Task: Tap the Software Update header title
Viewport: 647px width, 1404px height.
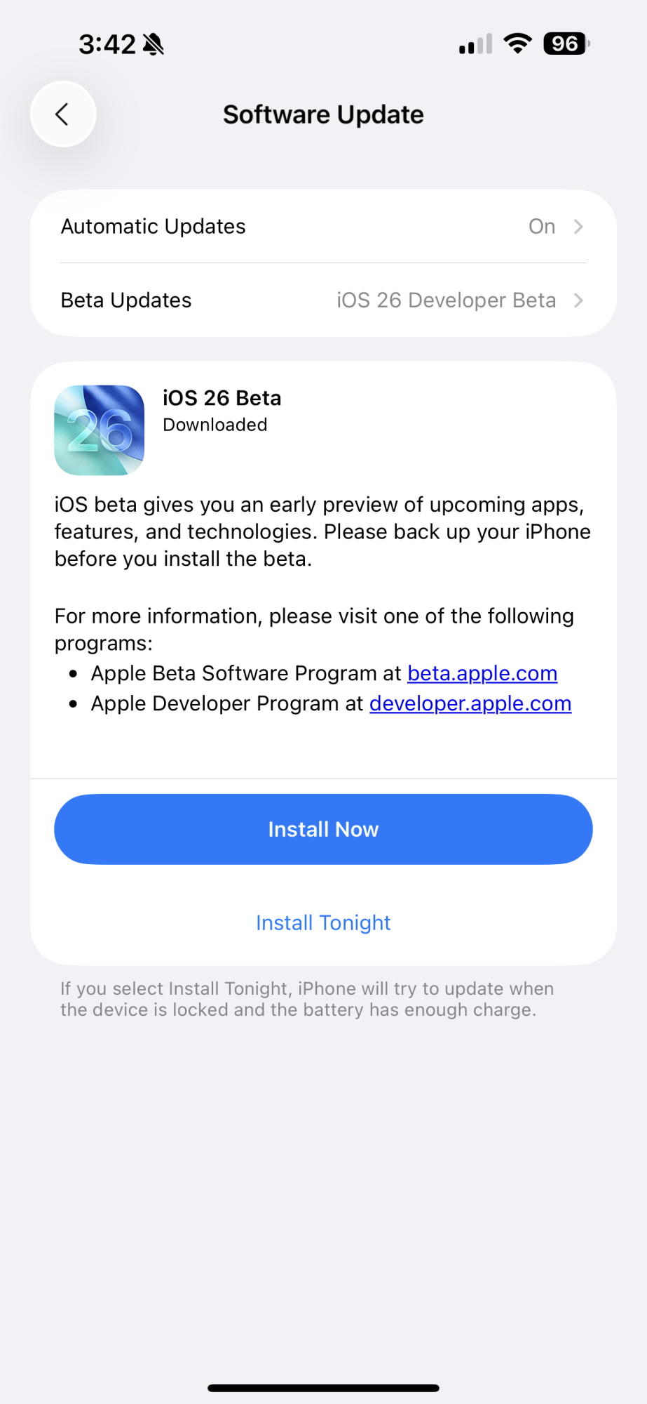Action: point(323,114)
